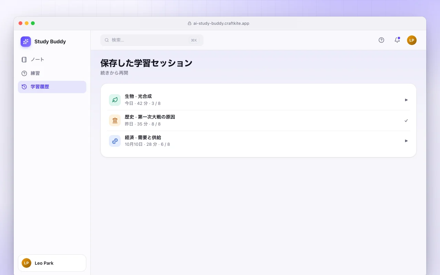Click the blue coins icon for 経済 session
Viewport: 440px width, 275px height.
click(115, 141)
